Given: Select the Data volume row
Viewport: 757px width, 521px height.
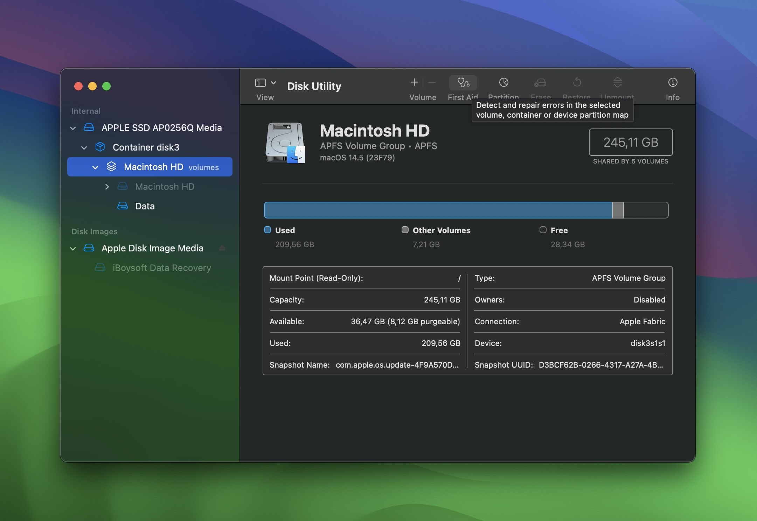Looking at the screenshot, I should click(150, 206).
